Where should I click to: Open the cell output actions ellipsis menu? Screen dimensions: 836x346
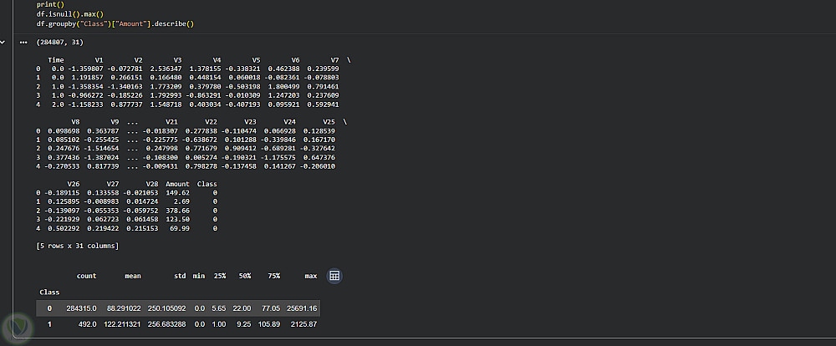(x=23, y=42)
